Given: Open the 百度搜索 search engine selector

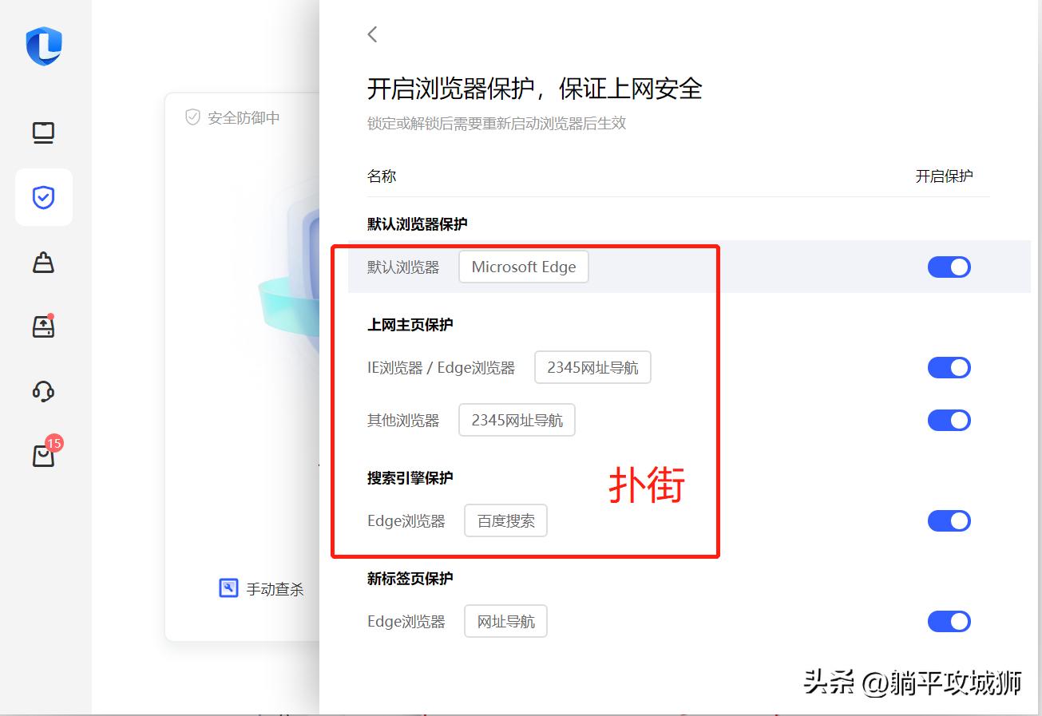Looking at the screenshot, I should coord(505,520).
